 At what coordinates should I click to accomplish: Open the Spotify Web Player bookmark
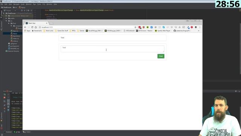click(162, 31)
